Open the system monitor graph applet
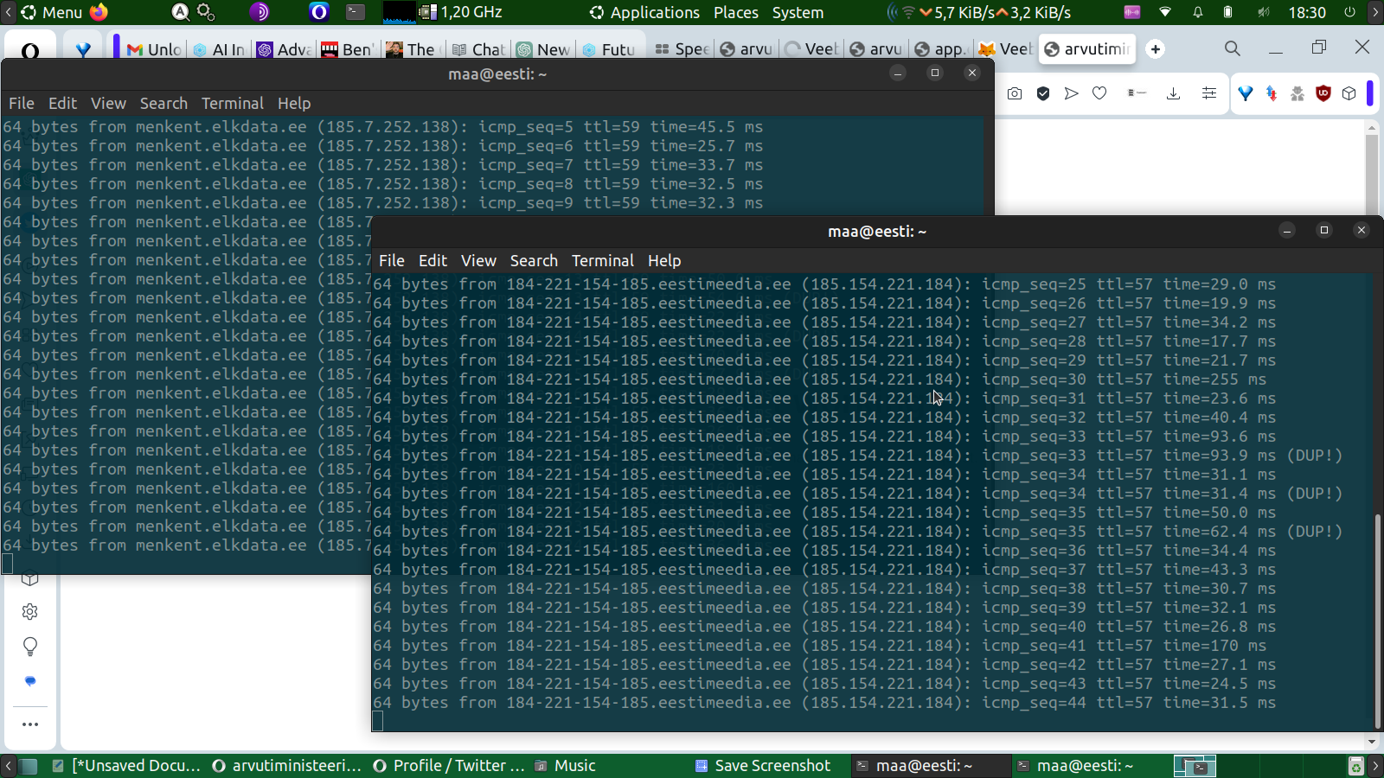This screenshot has width=1384, height=778. [x=399, y=12]
